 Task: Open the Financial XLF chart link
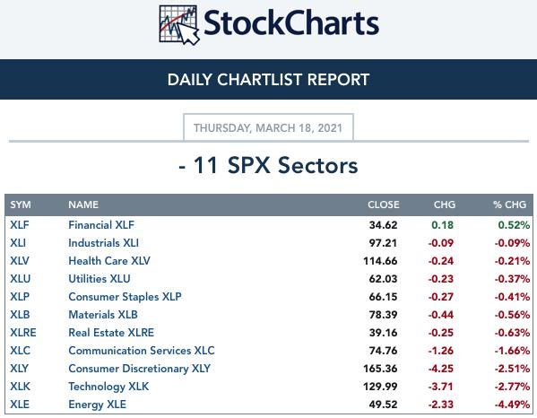tap(101, 225)
